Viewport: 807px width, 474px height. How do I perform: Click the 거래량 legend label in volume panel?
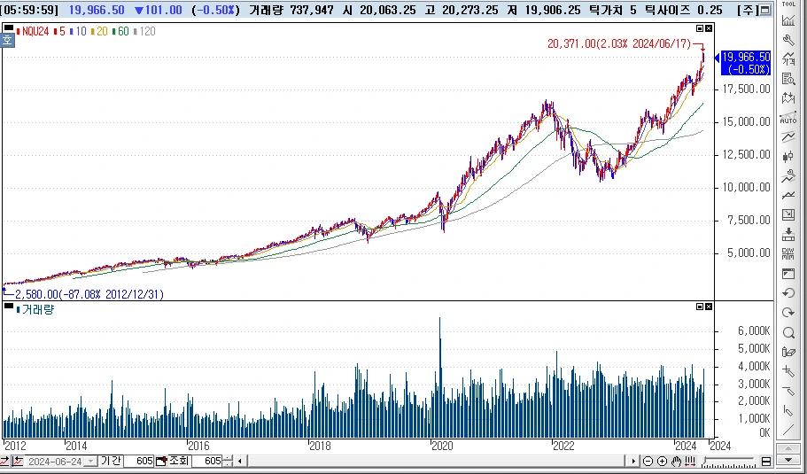[35, 310]
